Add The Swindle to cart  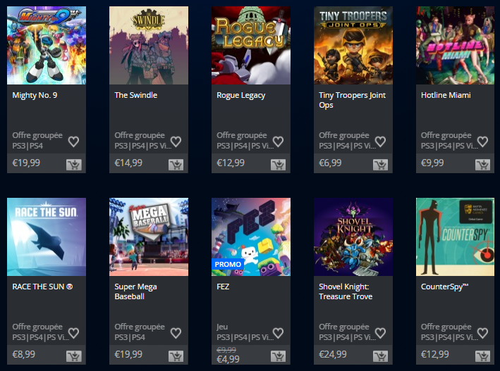point(176,165)
